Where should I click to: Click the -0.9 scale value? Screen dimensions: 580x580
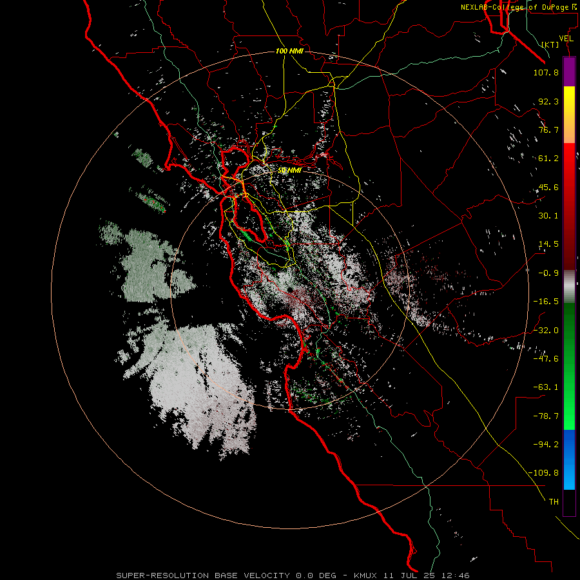(548, 273)
